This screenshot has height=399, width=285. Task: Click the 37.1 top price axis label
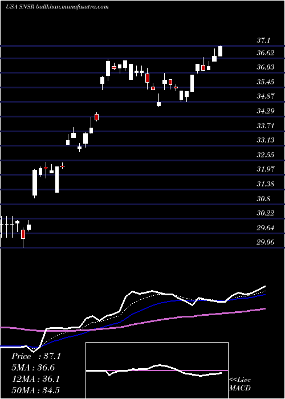pos(263,40)
